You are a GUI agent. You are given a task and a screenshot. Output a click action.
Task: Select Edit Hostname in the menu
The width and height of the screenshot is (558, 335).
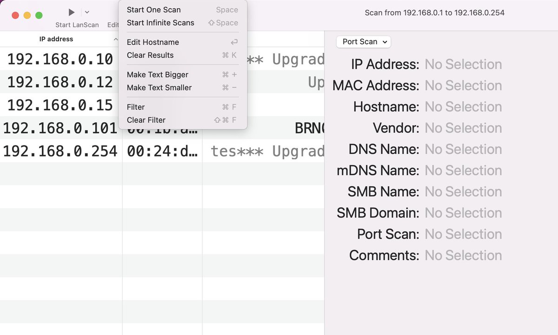coord(183,42)
